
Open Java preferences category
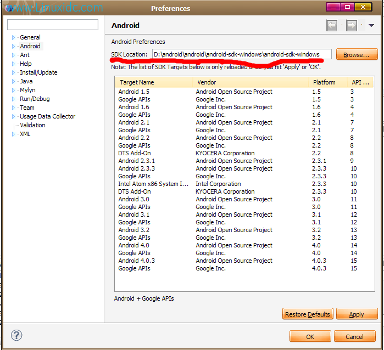[x=26, y=81]
